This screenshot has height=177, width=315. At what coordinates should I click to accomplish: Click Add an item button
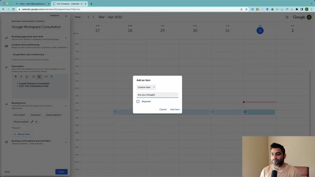coord(22,134)
